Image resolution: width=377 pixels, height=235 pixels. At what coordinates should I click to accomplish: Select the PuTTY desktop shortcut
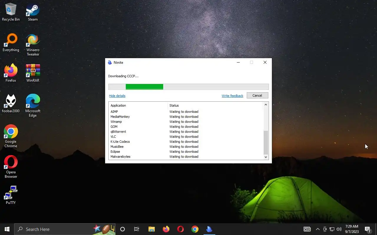click(11, 195)
